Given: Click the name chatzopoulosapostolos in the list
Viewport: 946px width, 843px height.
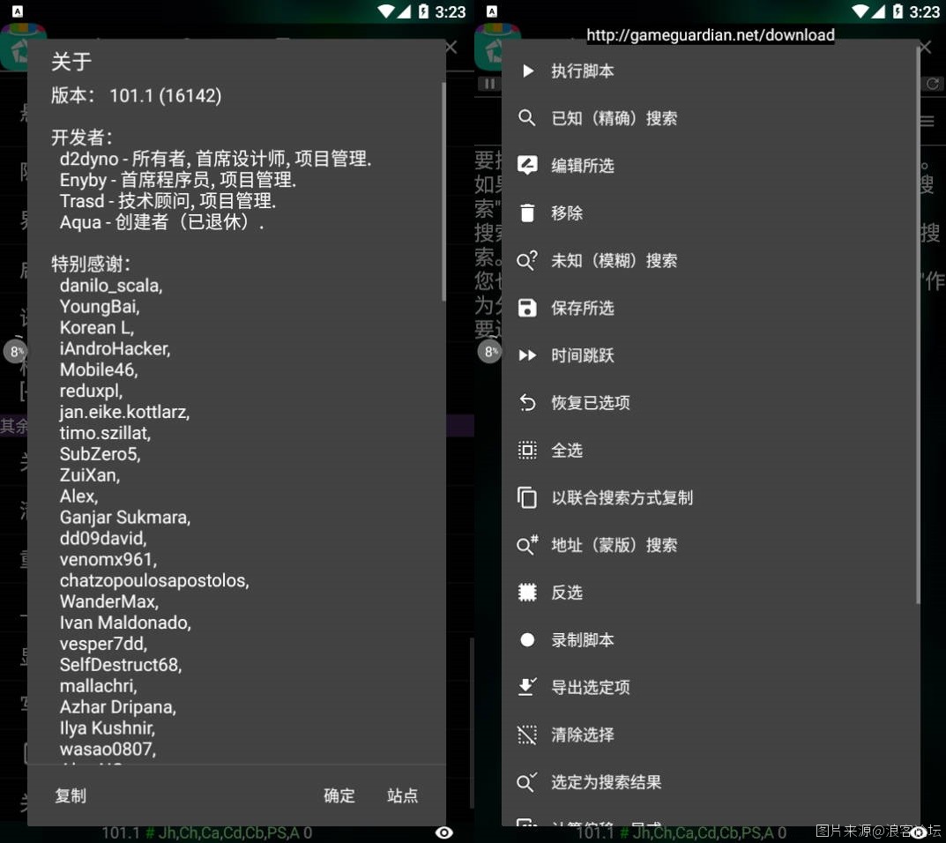Looking at the screenshot, I should click(x=153, y=580).
